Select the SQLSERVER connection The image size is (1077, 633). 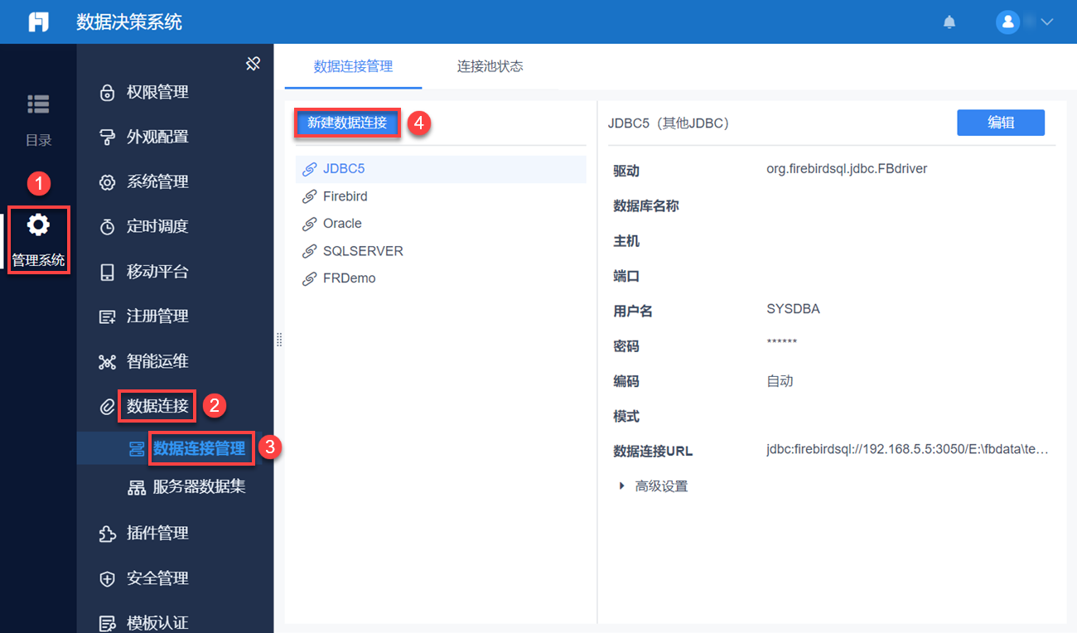(x=441, y=251)
